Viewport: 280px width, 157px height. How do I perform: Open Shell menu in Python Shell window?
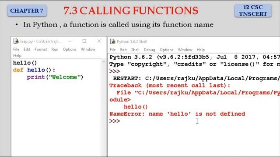click(135, 50)
